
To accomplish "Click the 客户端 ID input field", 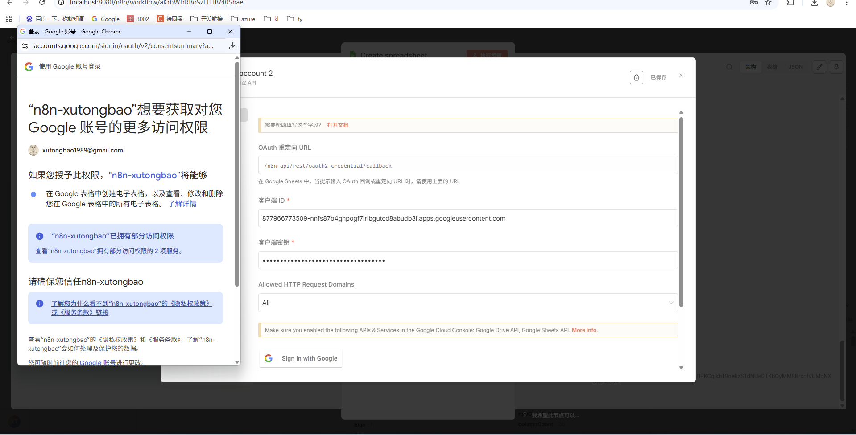I will coord(468,218).
